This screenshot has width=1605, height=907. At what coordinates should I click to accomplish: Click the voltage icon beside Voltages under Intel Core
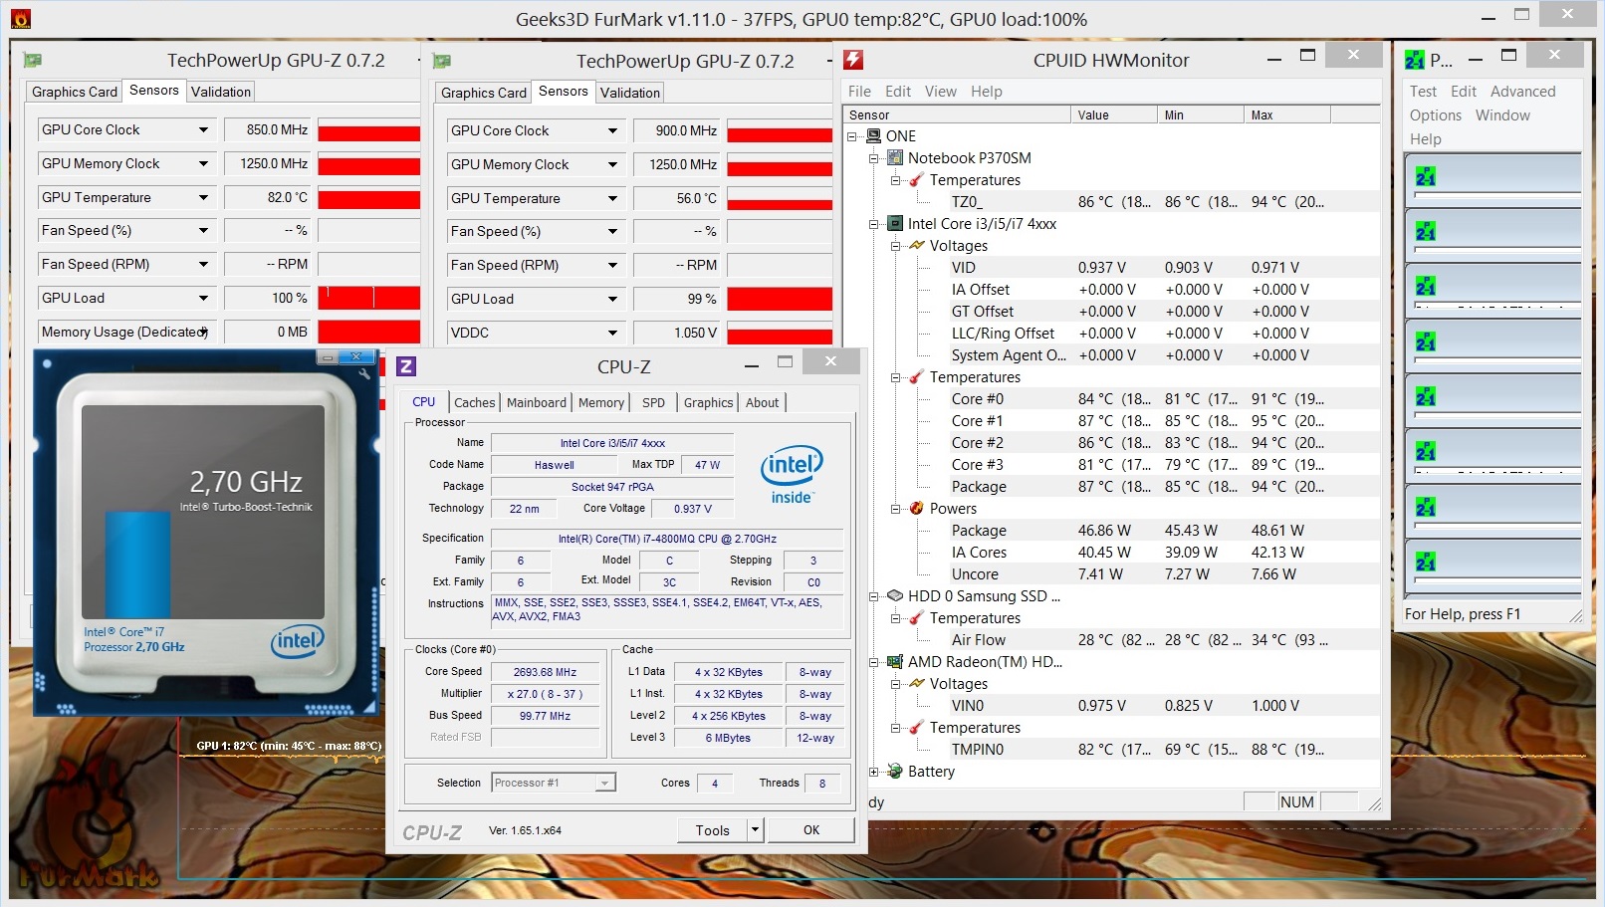pos(917,246)
